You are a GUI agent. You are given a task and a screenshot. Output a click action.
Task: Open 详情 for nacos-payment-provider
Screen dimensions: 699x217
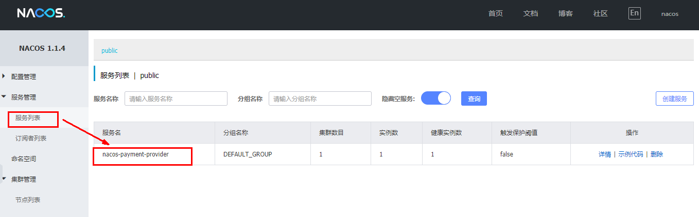pos(605,154)
